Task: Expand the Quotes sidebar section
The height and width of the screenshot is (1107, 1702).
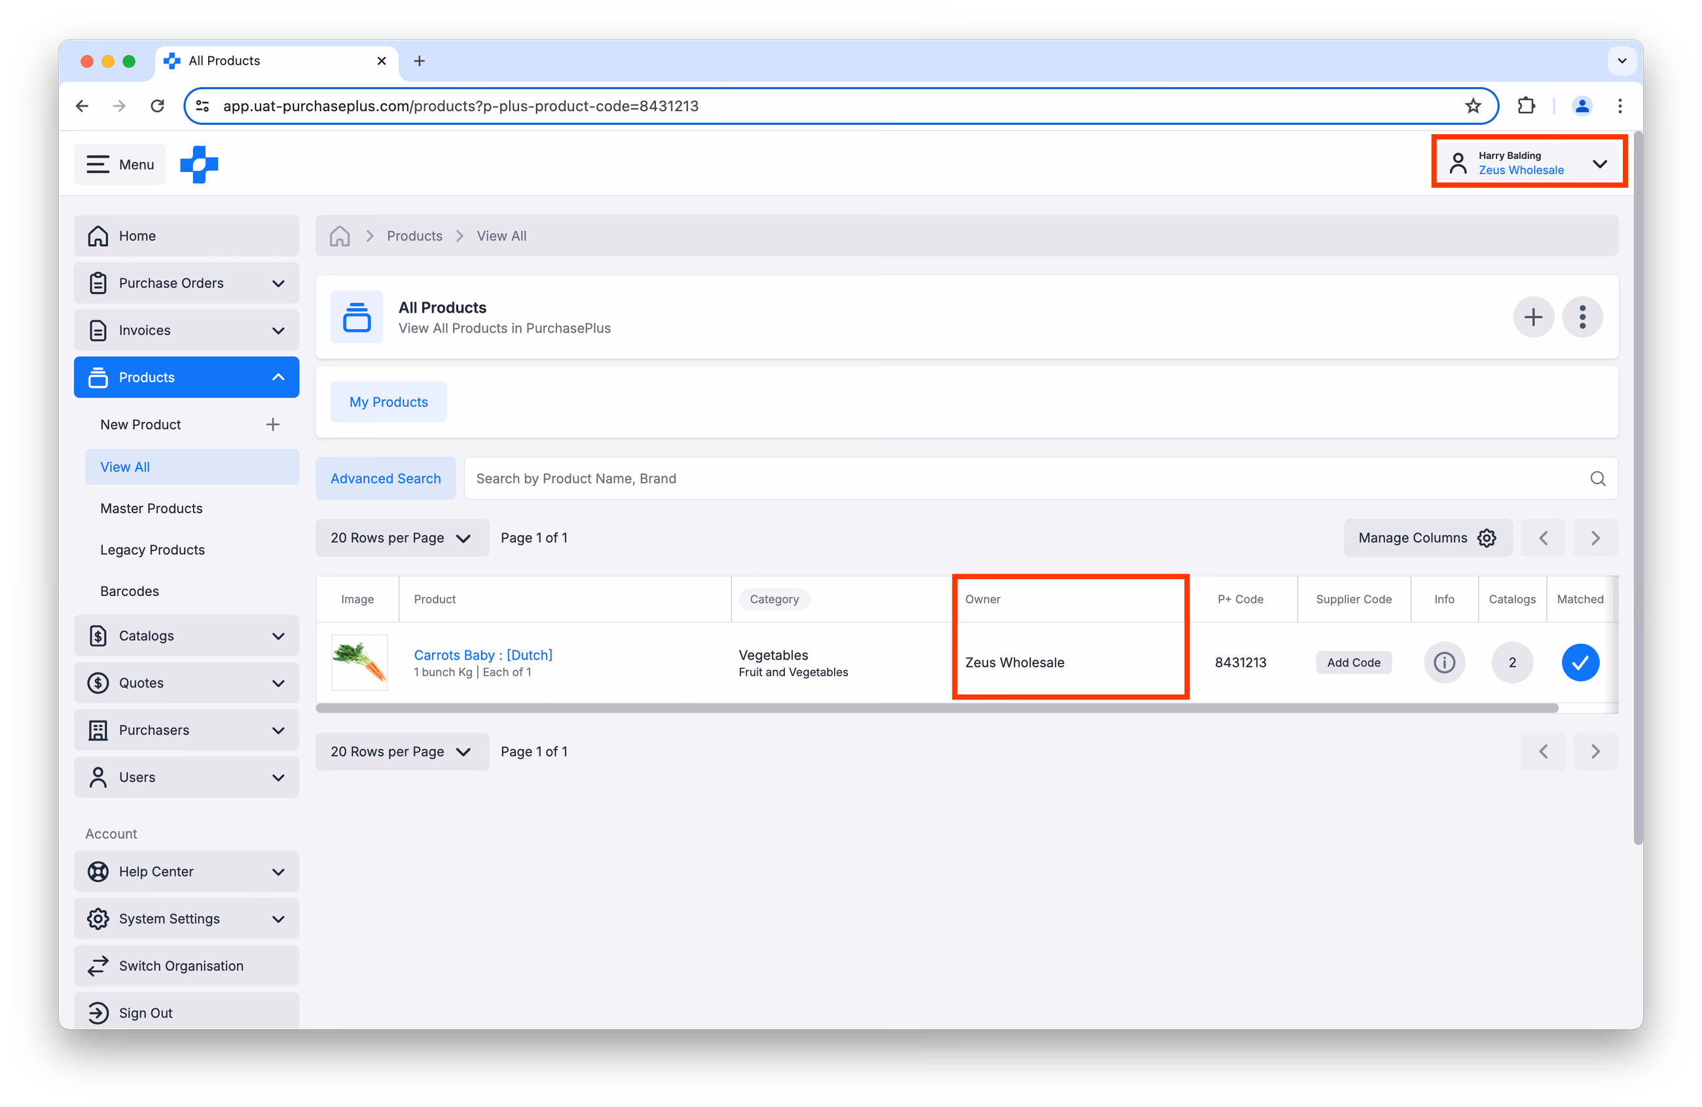Action: [x=186, y=682]
